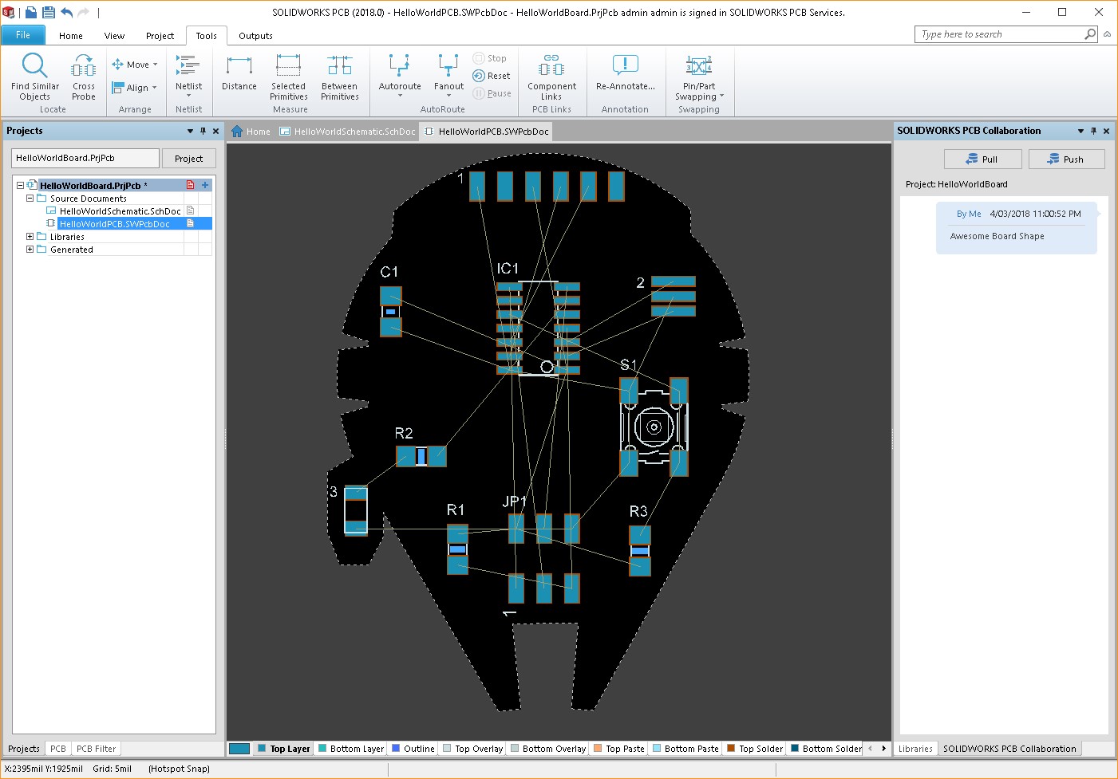Measure Between Primitives
Screen dimensions: 1118x779
tap(340, 77)
